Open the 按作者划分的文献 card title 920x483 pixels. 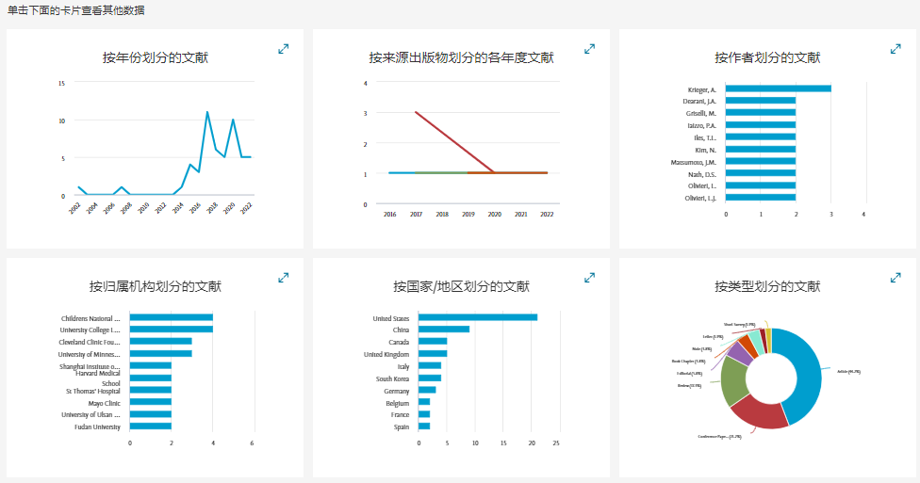click(x=767, y=57)
